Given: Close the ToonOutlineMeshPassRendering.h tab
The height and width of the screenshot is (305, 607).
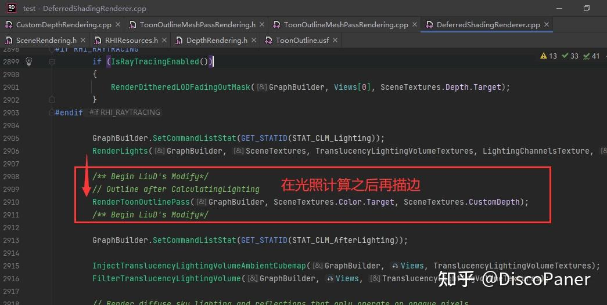Looking at the screenshot, I should pyautogui.click(x=262, y=24).
